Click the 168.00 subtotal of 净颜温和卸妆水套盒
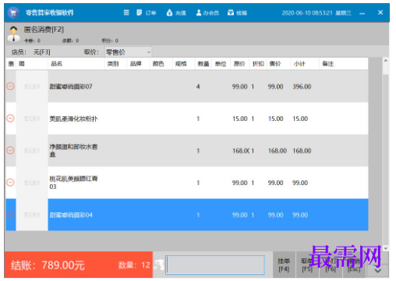The height and width of the screenshot is (281, 396). tap(302, 151)
